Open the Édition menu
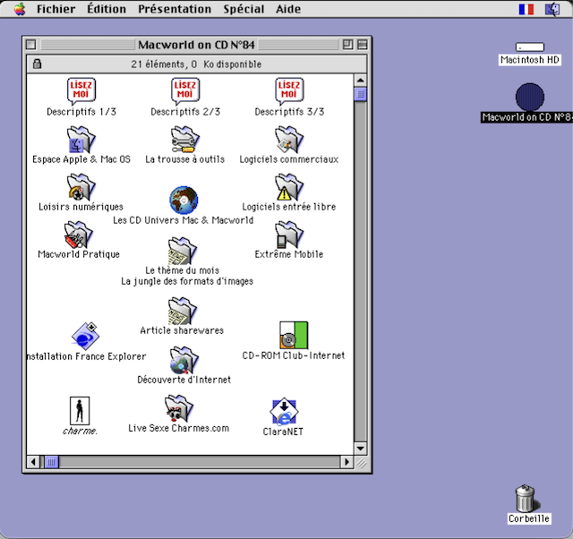 click(x=107, y=9)
